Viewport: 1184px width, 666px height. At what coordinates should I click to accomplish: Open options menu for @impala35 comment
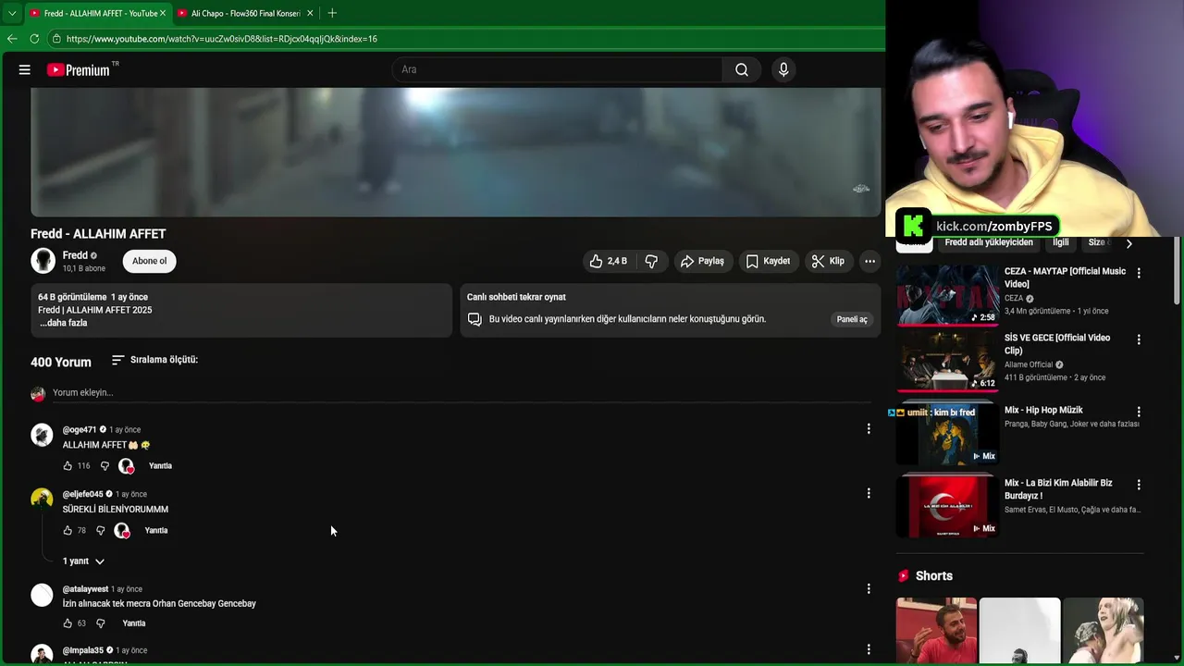coord(868,649)
